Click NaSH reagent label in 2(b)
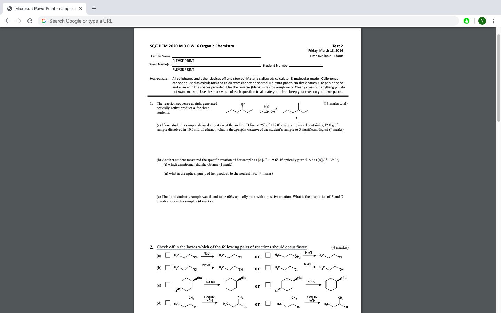Image resolution: width=501 pixels, height=313 pixels. 206,265
